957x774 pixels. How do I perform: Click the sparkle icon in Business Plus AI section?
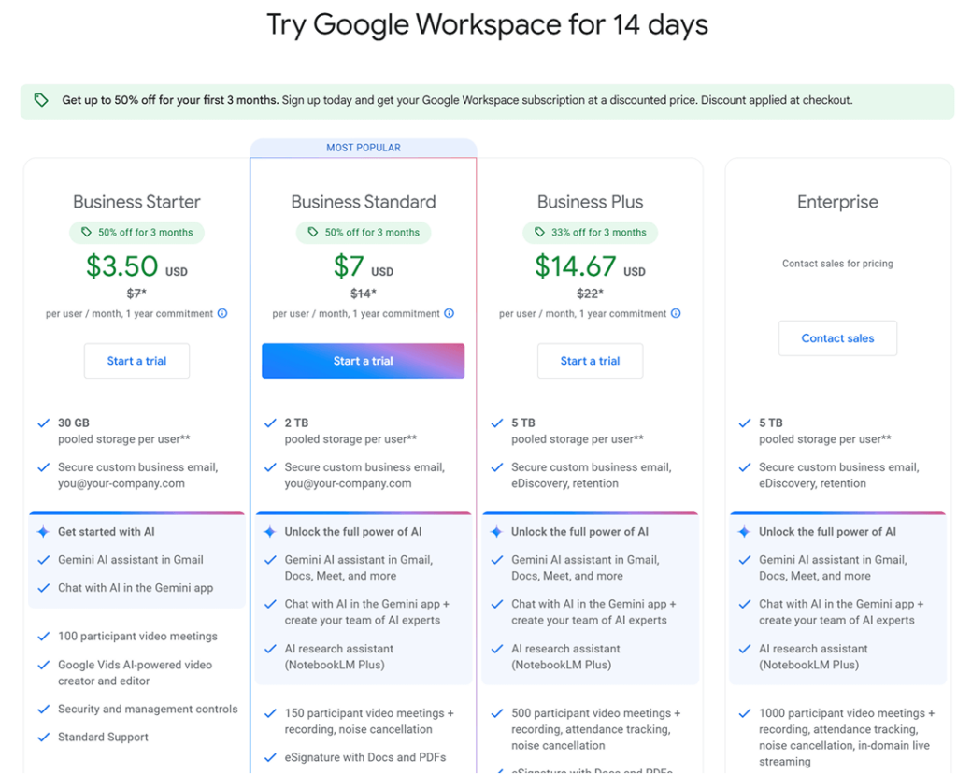(x=495, y=532)
